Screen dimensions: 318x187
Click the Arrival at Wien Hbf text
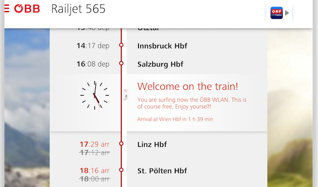click(x=175, y=119)
